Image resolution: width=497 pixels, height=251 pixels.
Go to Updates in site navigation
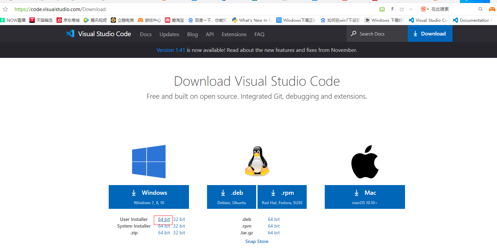(x=169, y=34)
